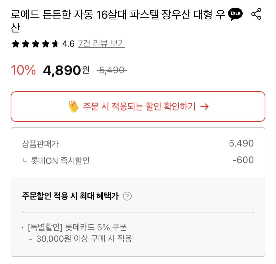Select the [특별할인] 롯데카드 5% 쿠폰 item
276x264 pixels.
pyautogui.click(x=77, y=227)
